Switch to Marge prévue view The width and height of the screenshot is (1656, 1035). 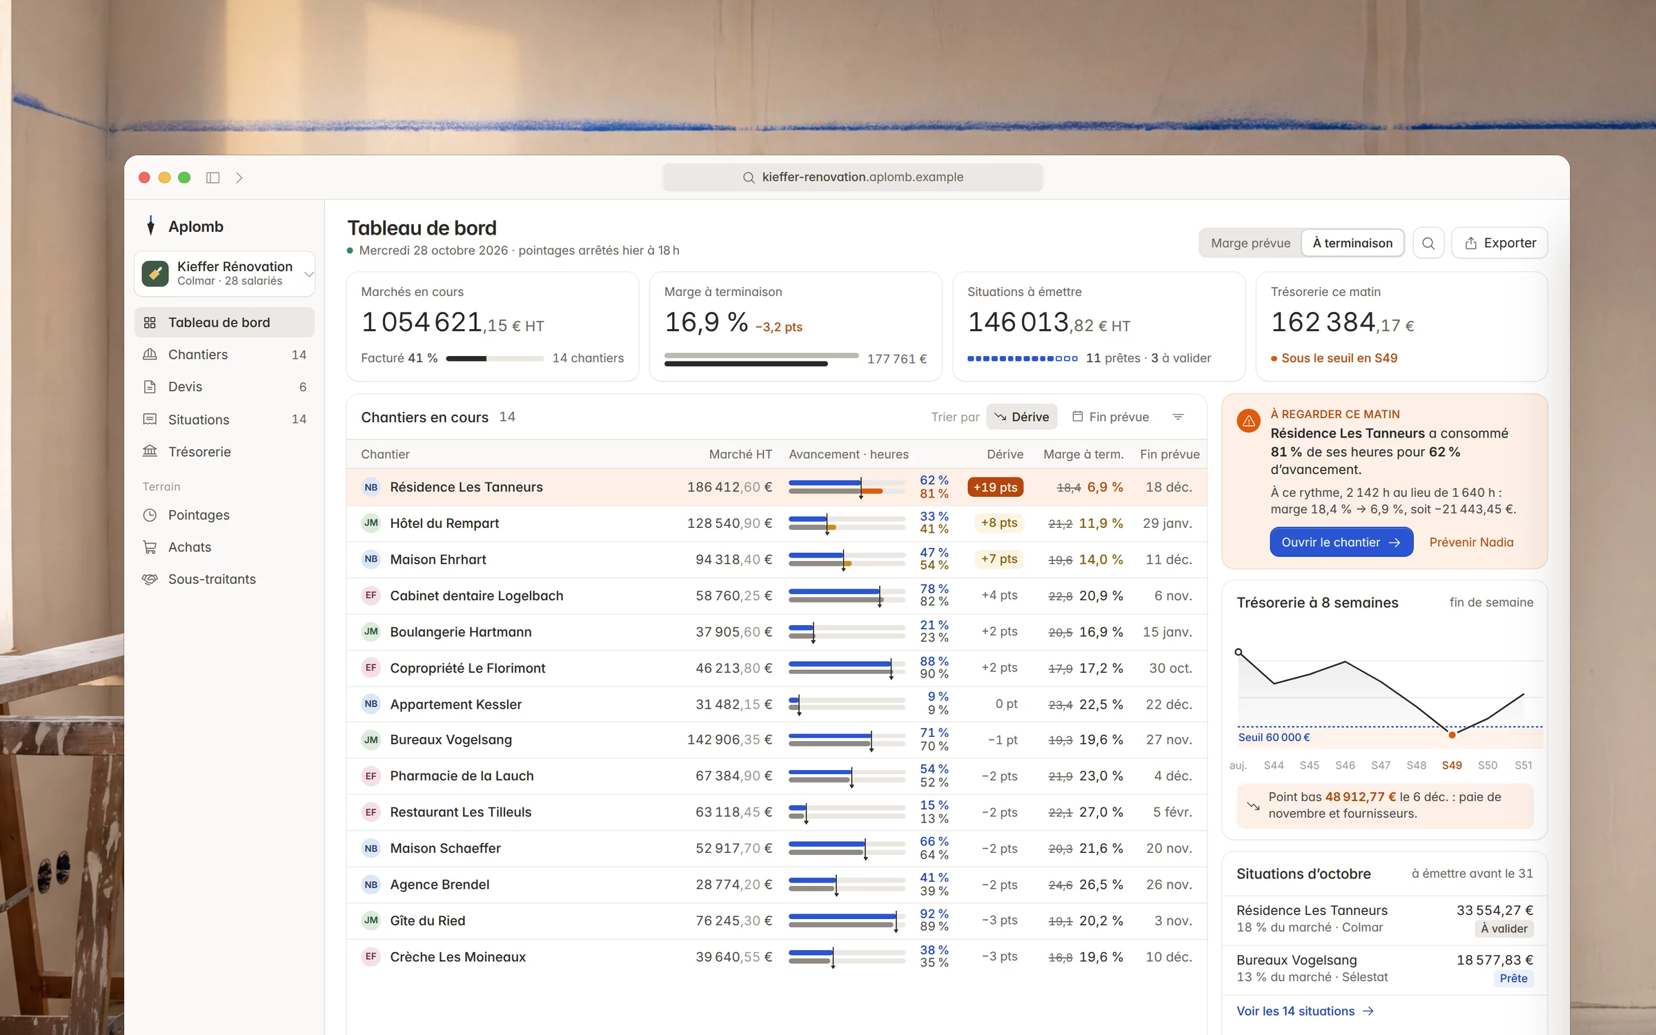point(1250,243)
